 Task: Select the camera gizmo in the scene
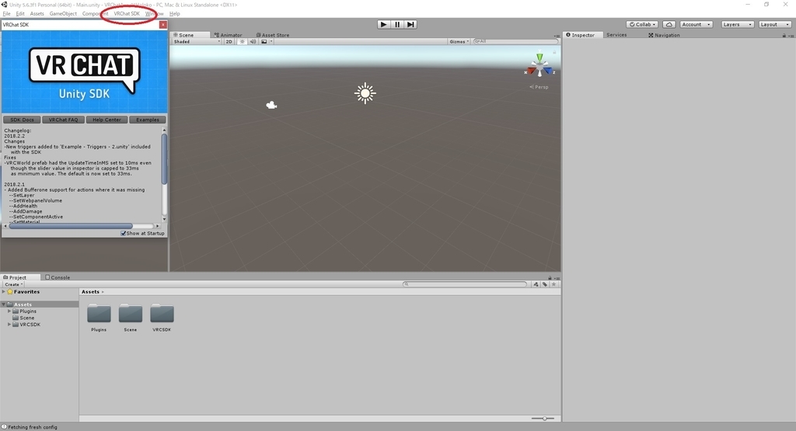(271, 105)
